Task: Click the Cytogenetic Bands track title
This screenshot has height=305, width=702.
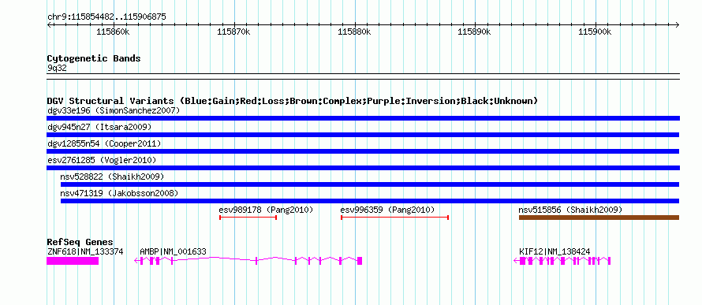Action: point(94,58)
